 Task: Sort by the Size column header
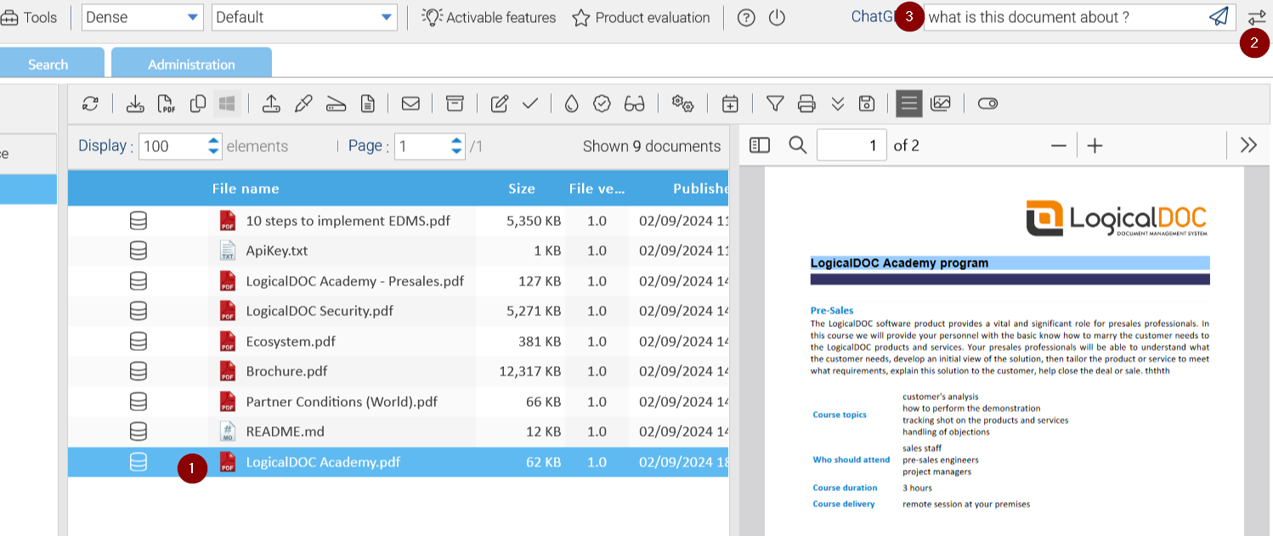pos(522,189)
